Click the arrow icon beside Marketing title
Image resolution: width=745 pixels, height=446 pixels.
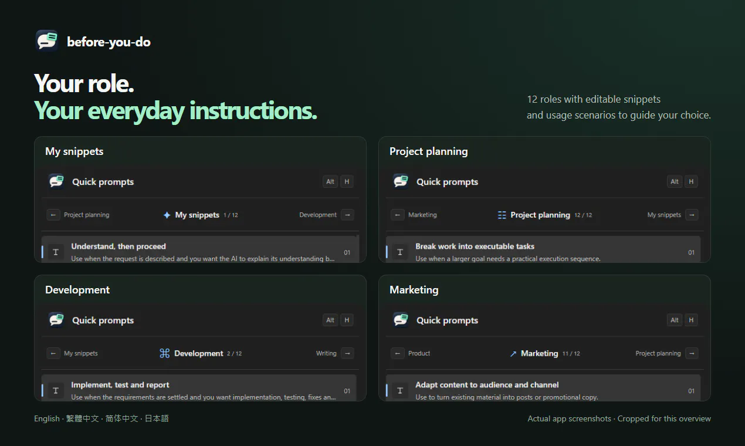coord(513,354)
